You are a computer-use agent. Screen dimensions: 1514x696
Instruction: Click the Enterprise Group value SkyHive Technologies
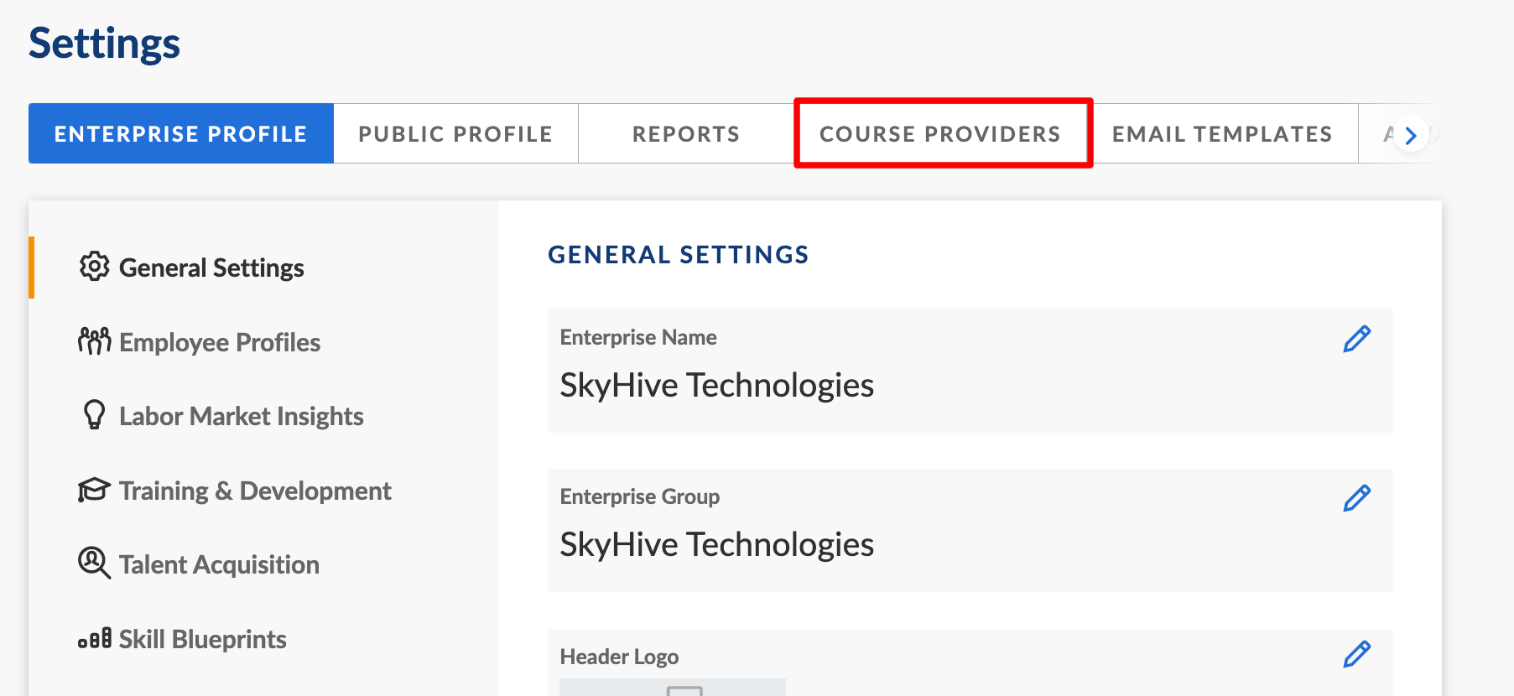click(x=717, y=544)
